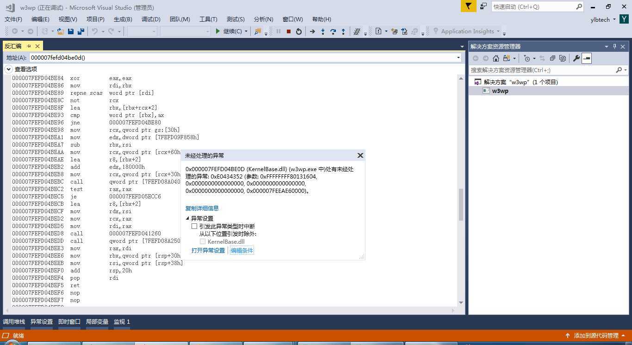Click the Continue debugging button

click(229, 31)
